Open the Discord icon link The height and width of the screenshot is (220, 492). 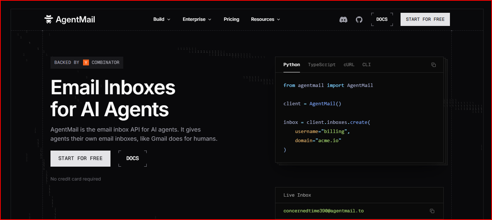click(343, 20)
